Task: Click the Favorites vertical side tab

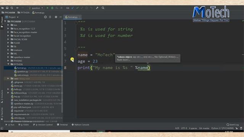Action: tap(2, 113)
